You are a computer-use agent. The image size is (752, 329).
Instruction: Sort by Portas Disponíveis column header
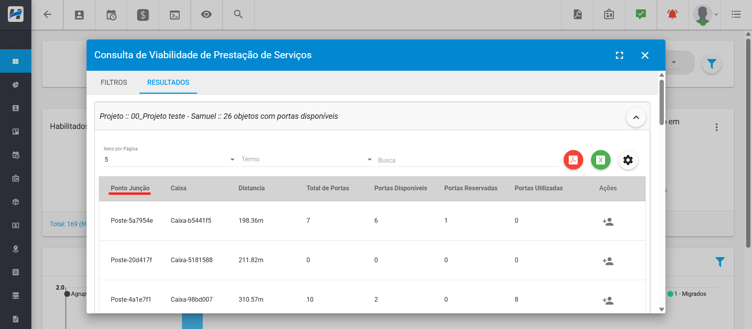[400, 188]
